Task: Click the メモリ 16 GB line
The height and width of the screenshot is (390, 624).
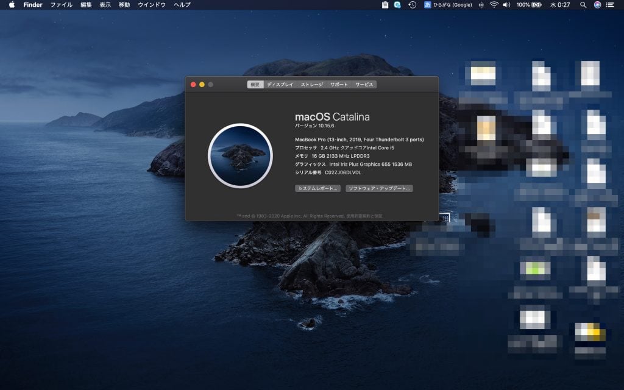Action: pyautogui.click(x=332, y=156)
